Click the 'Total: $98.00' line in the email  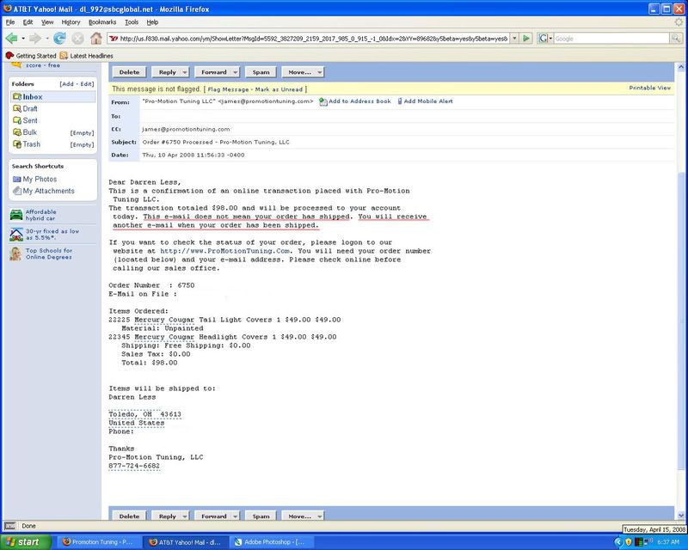150,363
